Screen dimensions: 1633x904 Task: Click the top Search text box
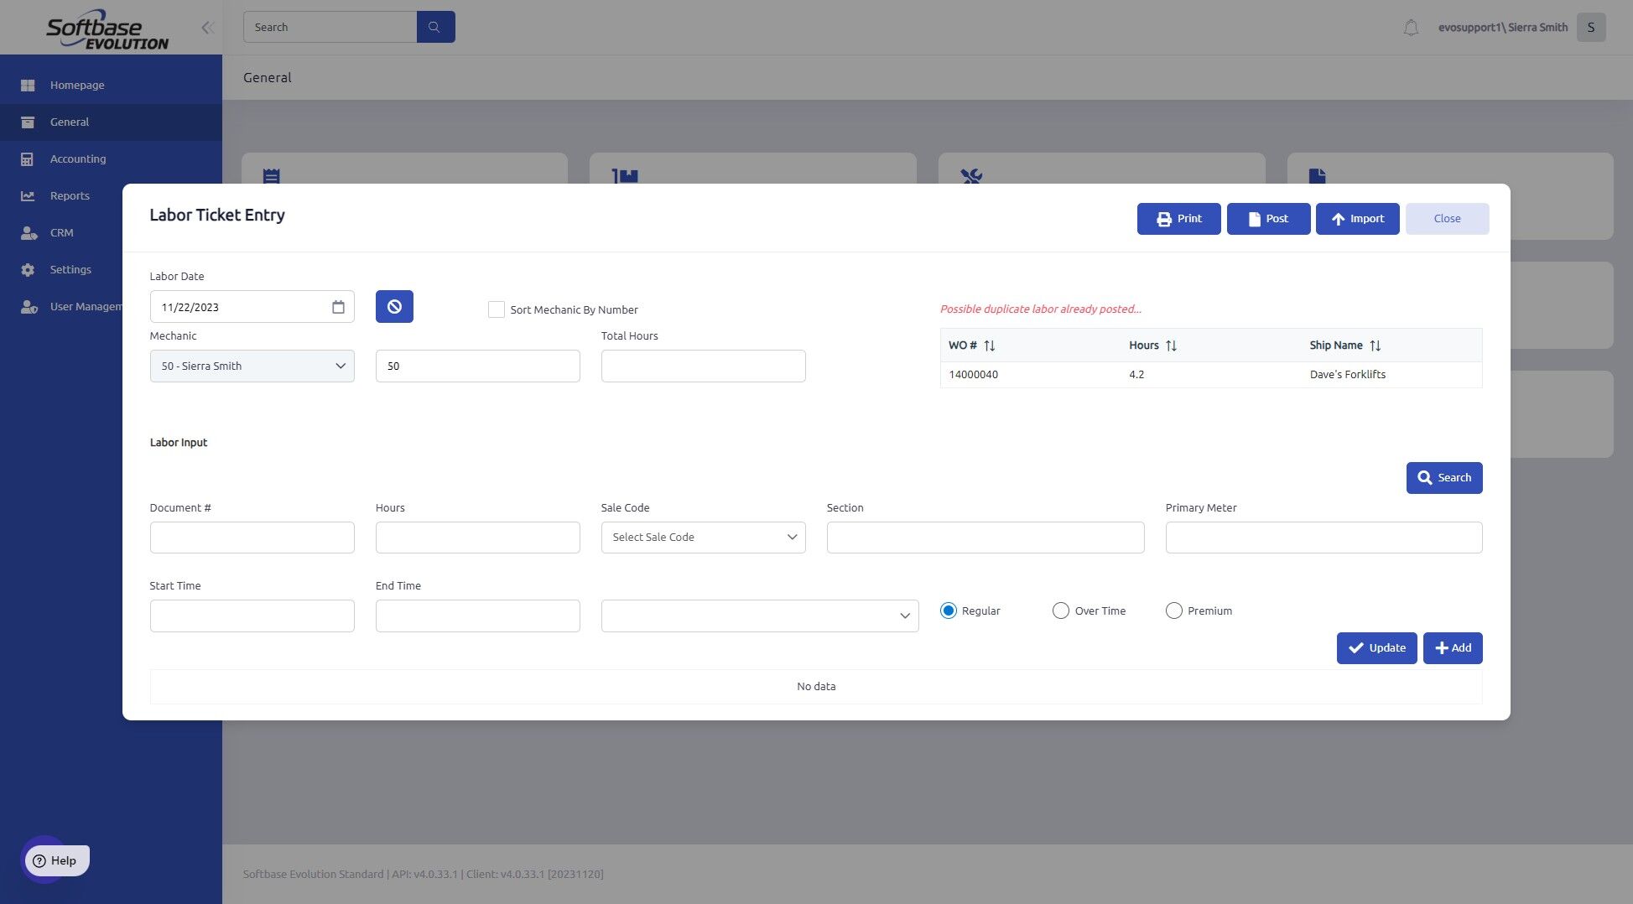tap(330, 27)
